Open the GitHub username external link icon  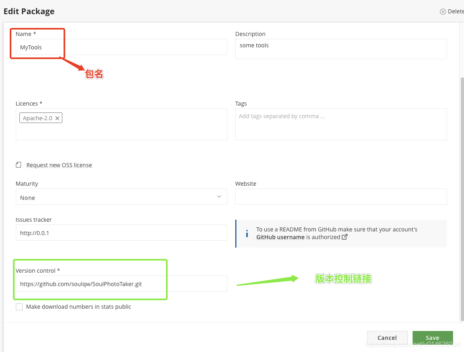coord(345,237)
